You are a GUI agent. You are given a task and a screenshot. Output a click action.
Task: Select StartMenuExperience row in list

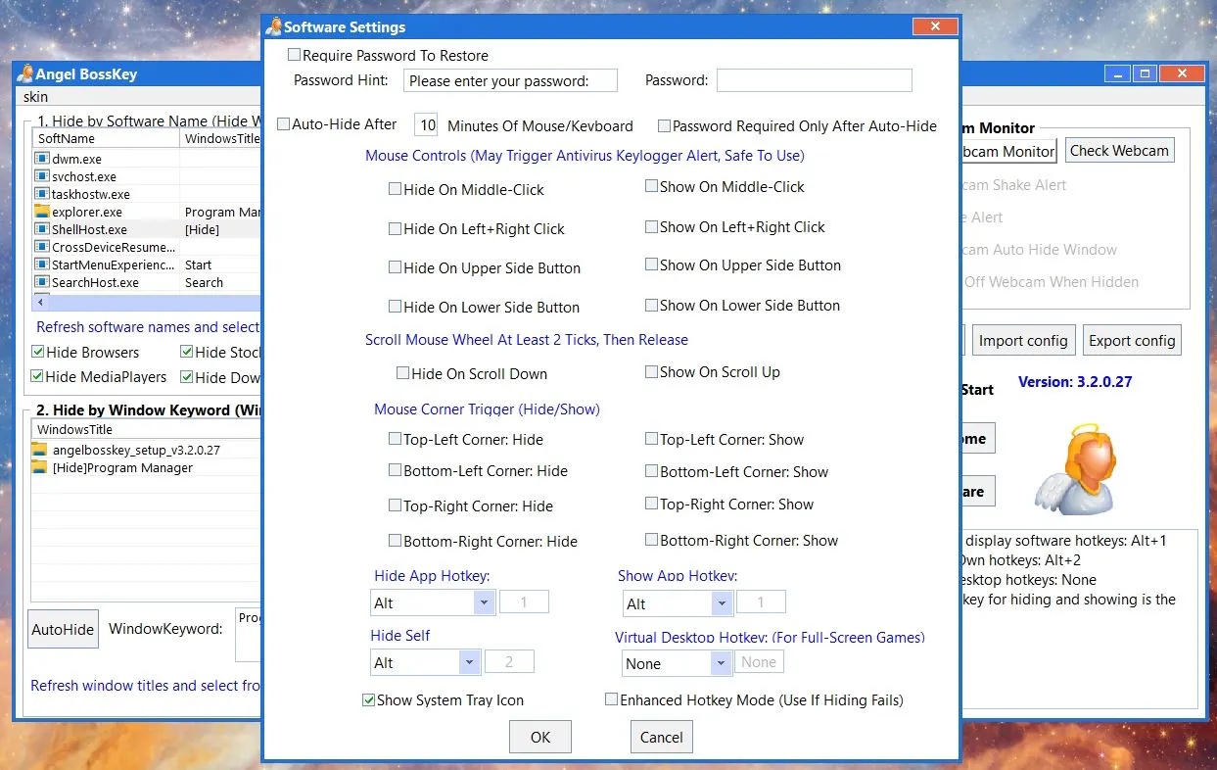pyautogui.click(x=147, y=265)
